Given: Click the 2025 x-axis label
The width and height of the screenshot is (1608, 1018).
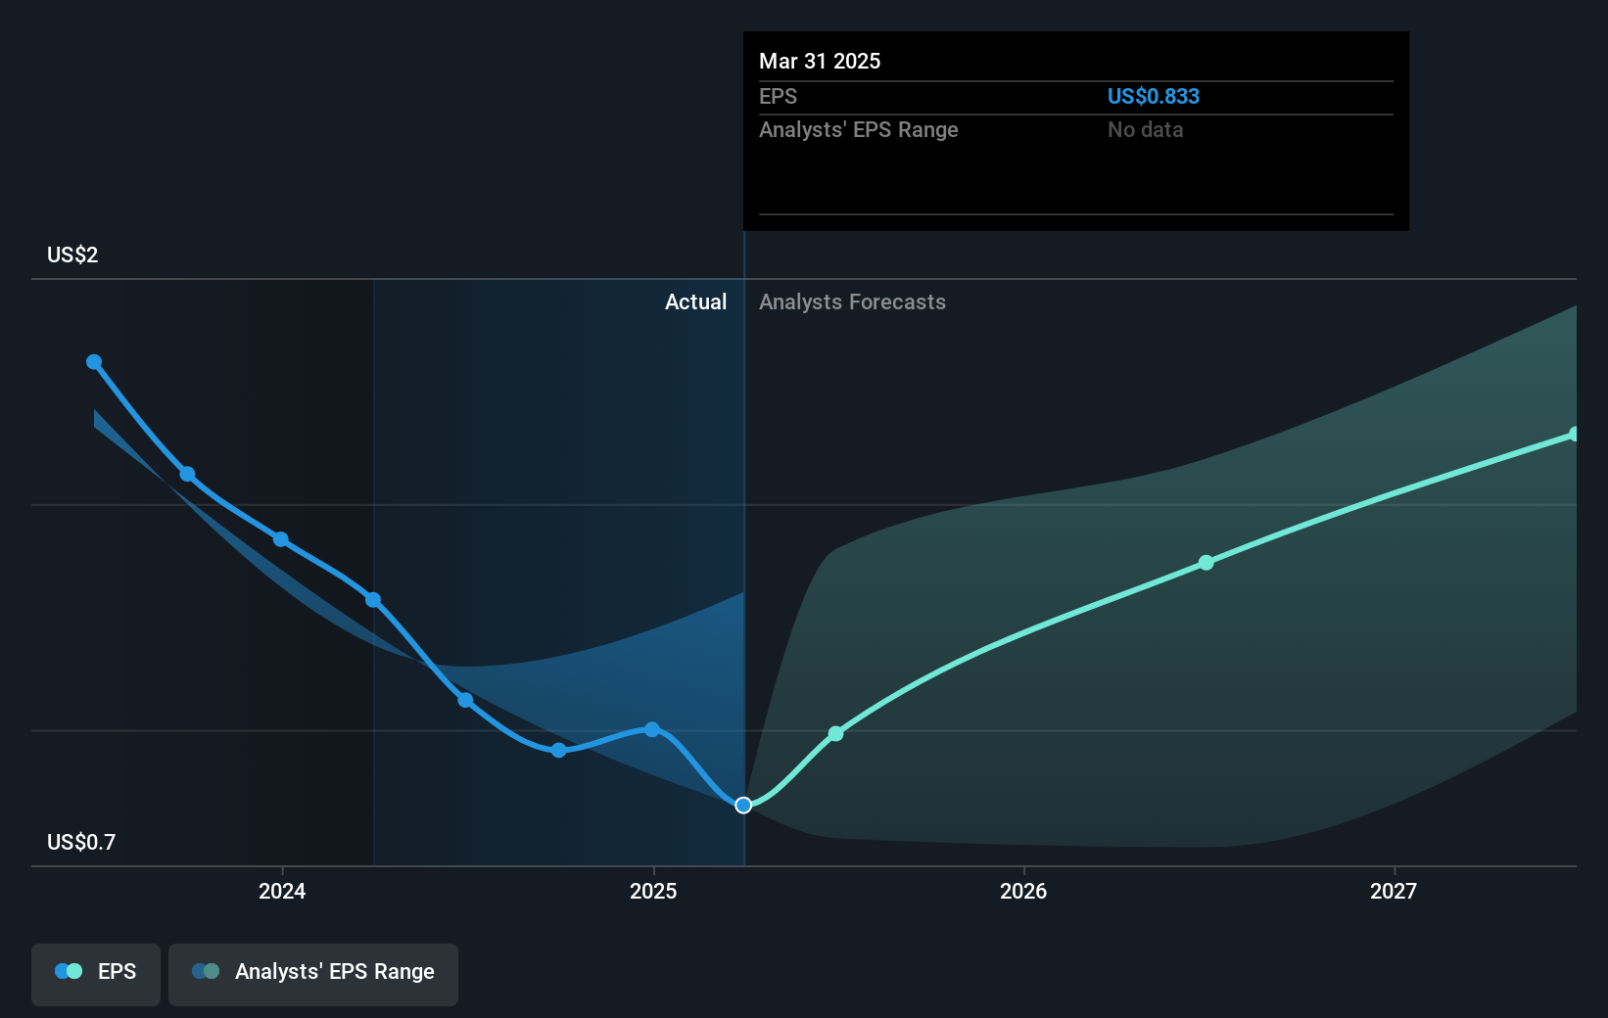Looking at the screenshot, I should (x=653, y=891).
